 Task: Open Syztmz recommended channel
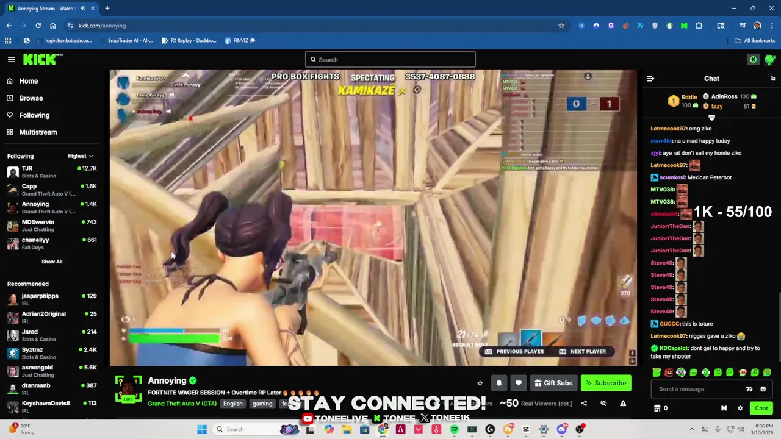51,353
